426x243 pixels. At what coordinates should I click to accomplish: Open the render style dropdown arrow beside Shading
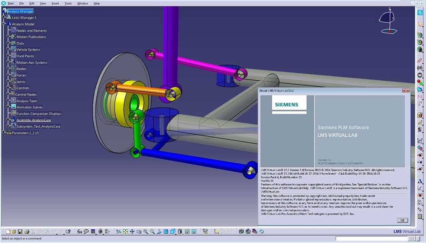click(x=183, y=234)
